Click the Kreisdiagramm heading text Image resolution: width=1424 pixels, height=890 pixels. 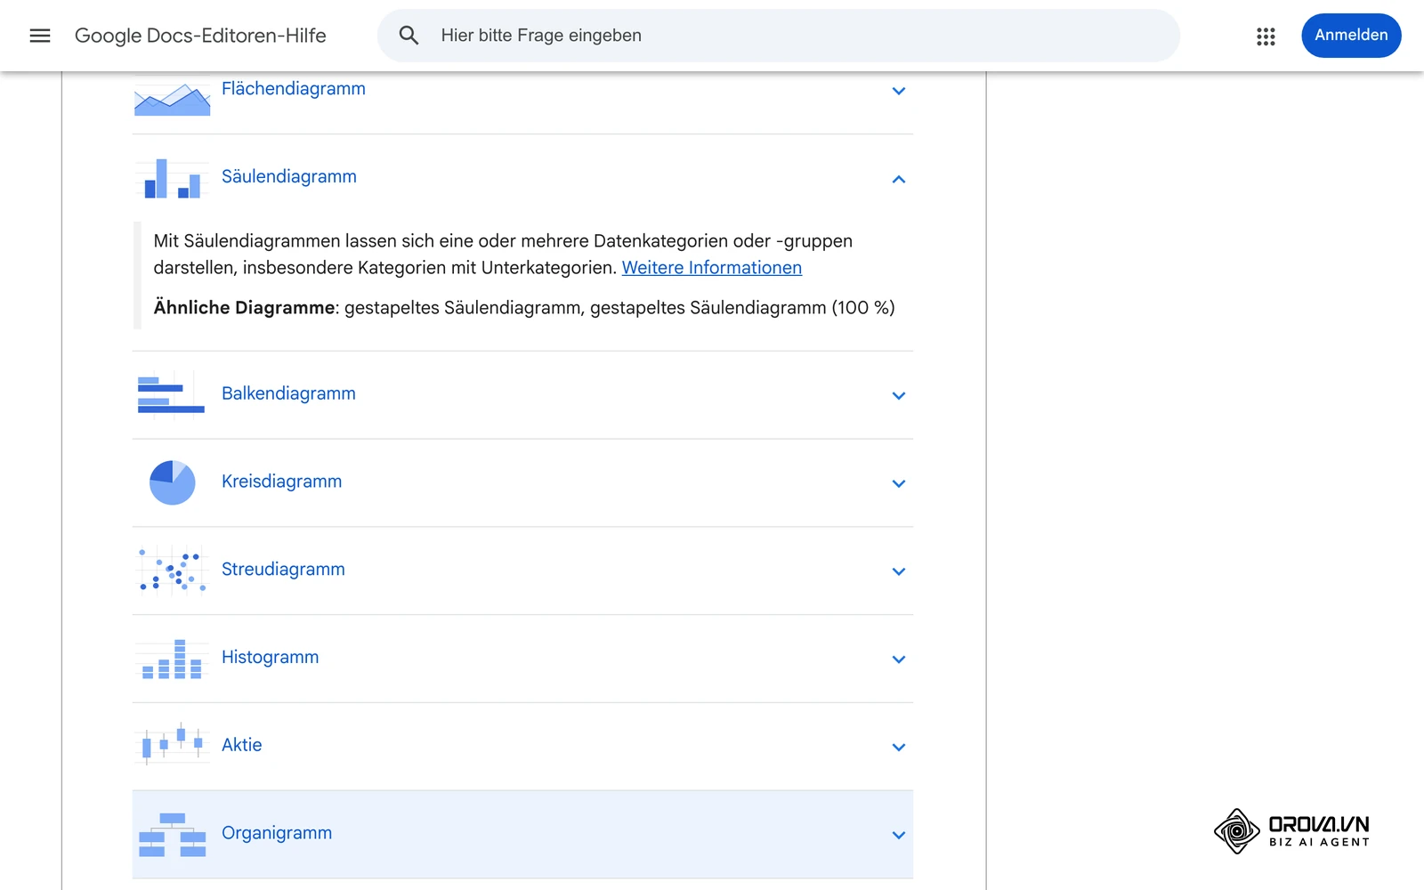(x=281, y=481)
